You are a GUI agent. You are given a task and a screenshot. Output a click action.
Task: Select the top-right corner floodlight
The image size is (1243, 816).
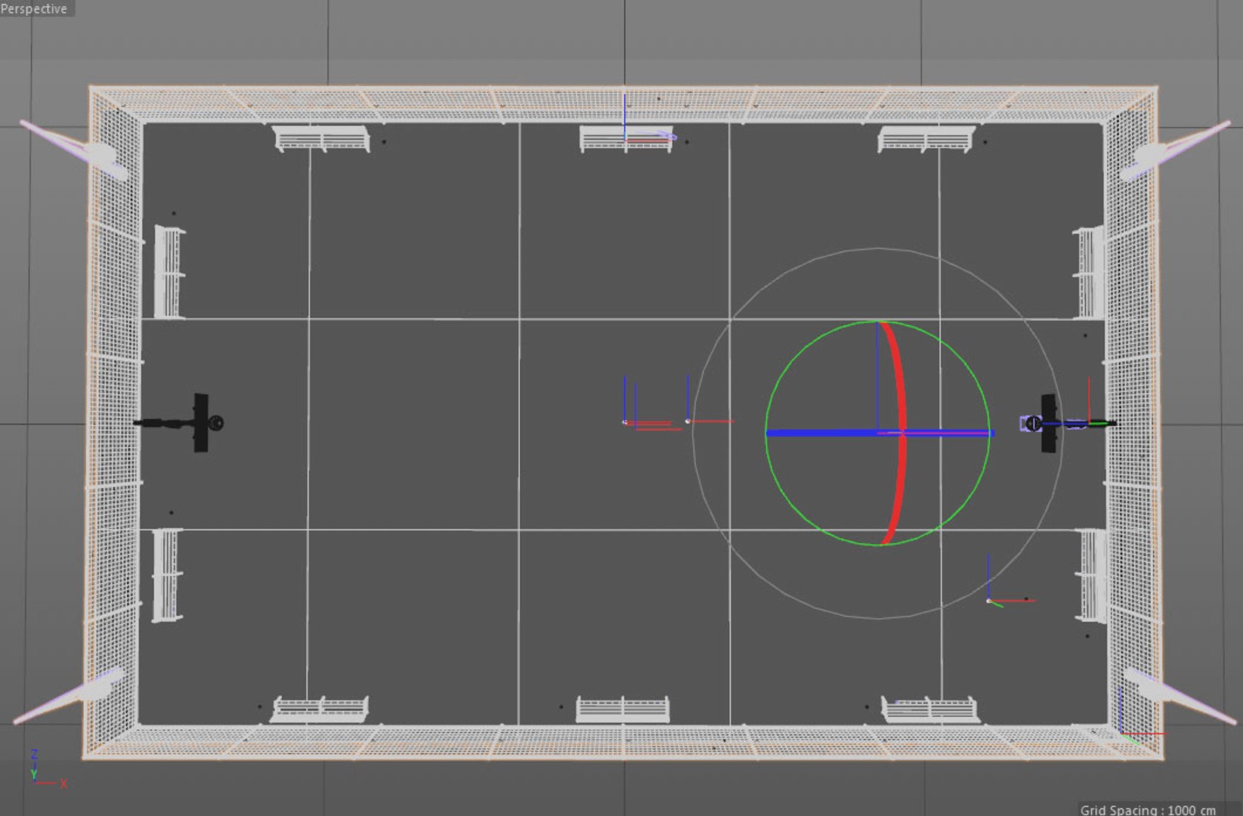point(1175,150)
